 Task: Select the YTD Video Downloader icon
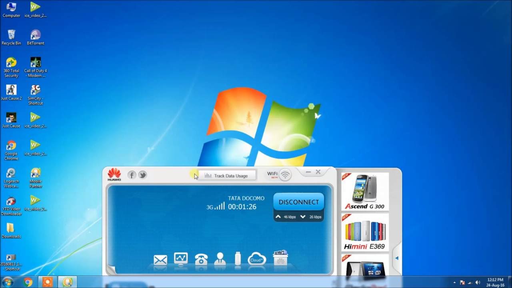tap(11, 206)
